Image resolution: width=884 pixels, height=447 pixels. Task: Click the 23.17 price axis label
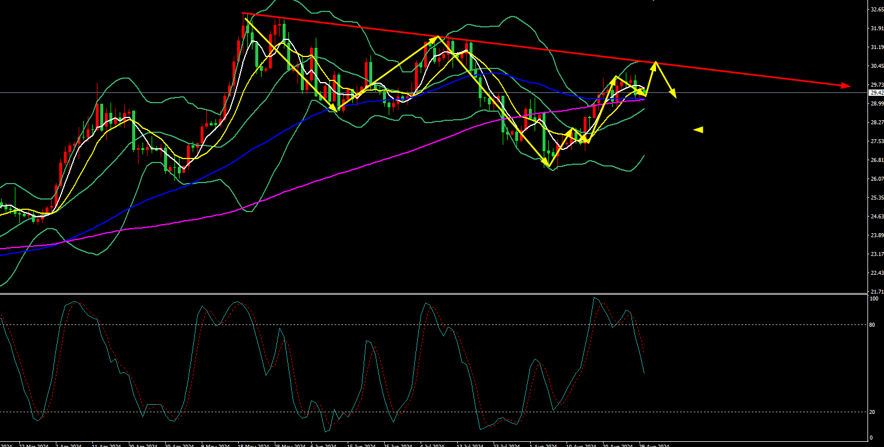[x=877, y=254]
